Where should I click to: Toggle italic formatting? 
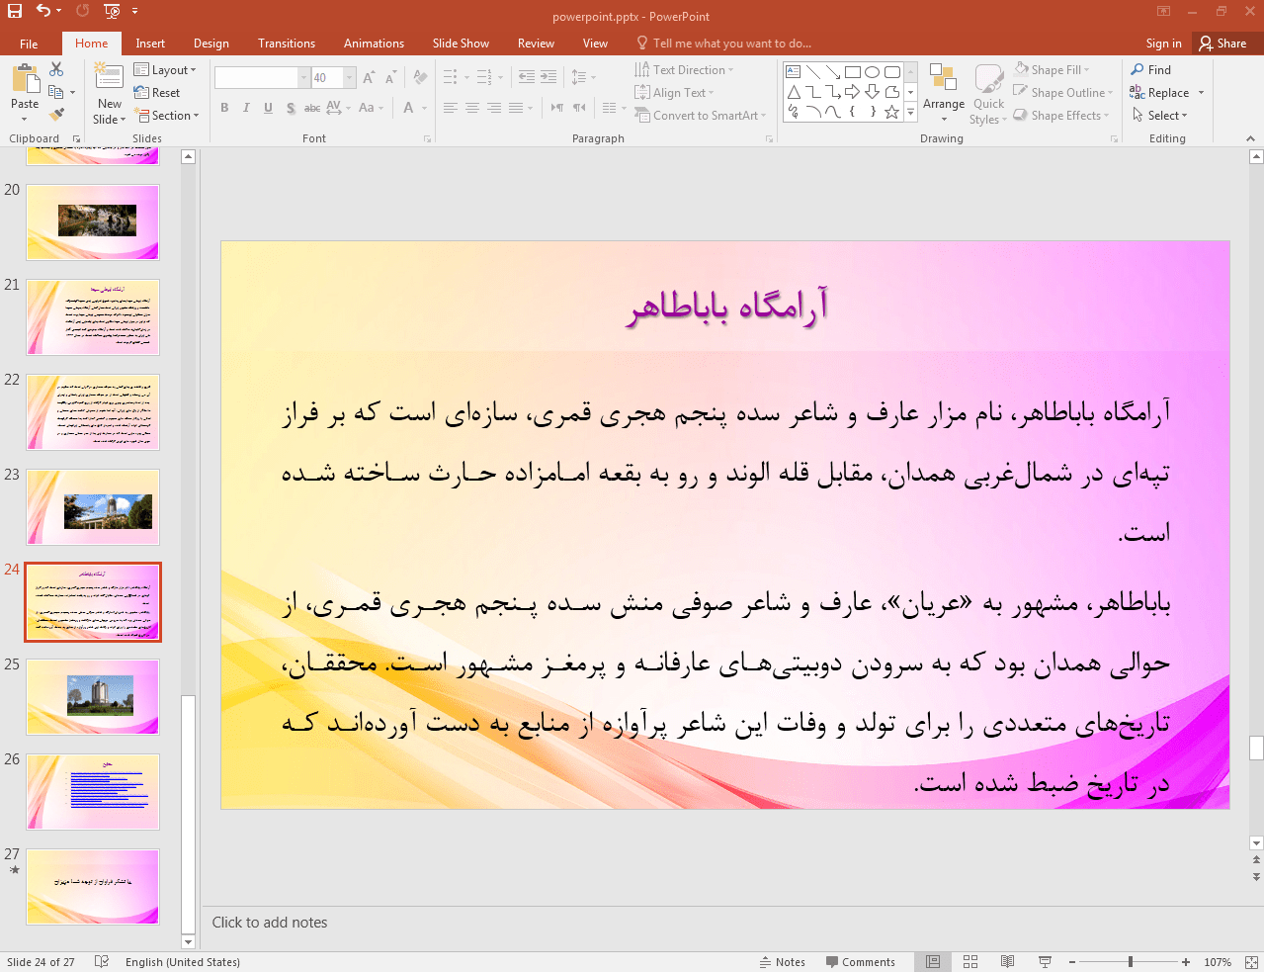(246, 107)
